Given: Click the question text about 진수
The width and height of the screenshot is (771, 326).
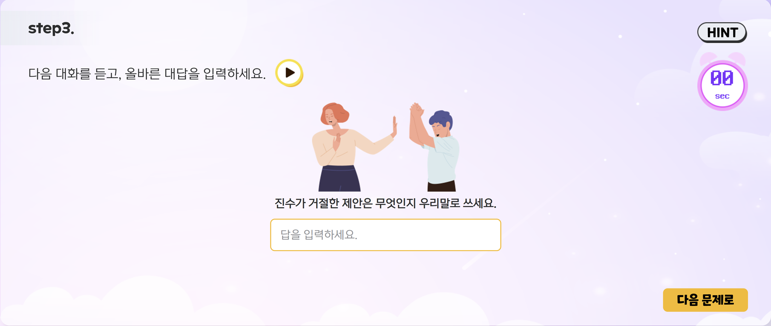Looking at the screenshot, I should coord(385,203).
